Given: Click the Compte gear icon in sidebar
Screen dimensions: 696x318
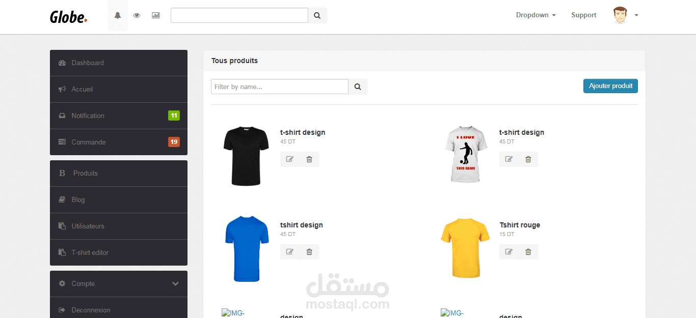Looking at the screenshot, I should pos(62,284).
